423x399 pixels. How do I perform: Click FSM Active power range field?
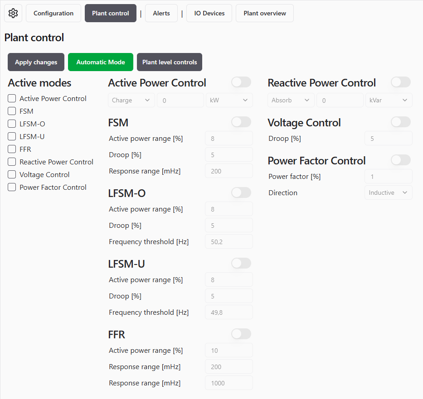[x=229, y=139]
